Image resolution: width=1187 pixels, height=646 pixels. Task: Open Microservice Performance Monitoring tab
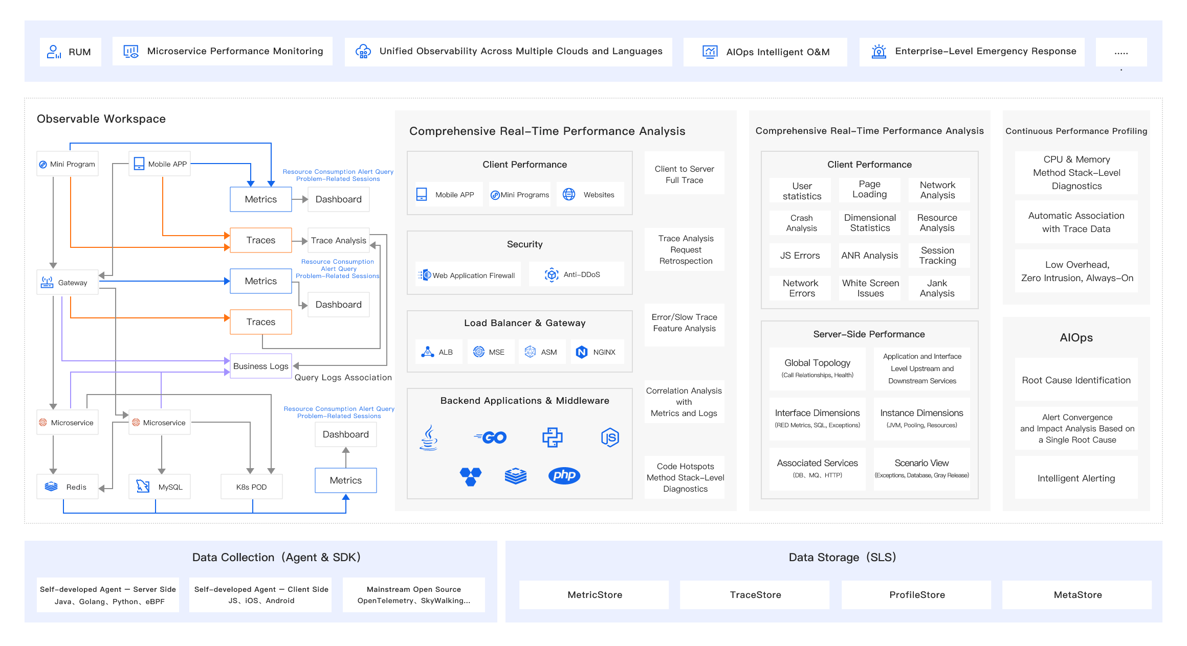click(223, 51)
